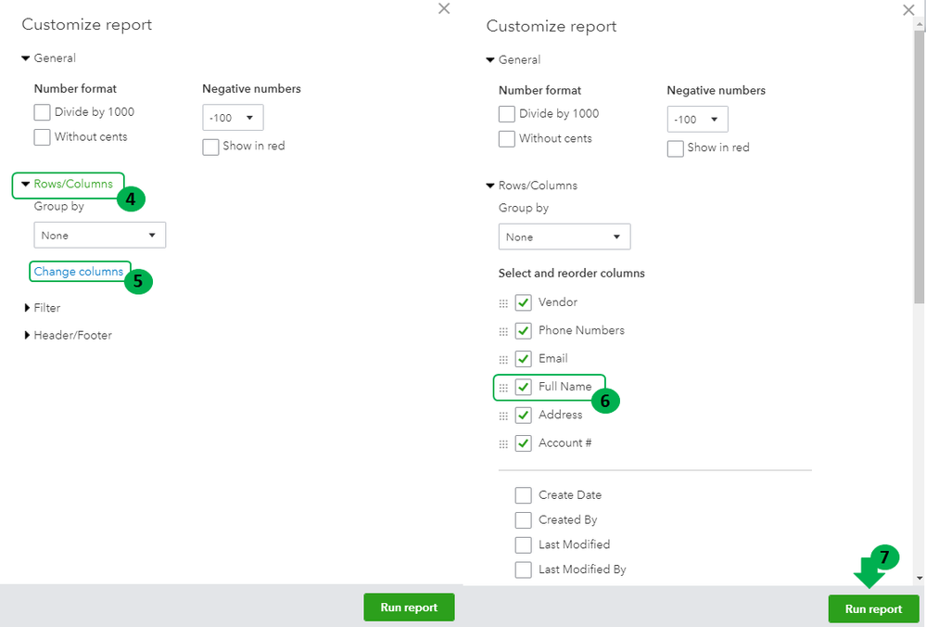Click grip icon next to Phone Numbers

click(504, 331)
